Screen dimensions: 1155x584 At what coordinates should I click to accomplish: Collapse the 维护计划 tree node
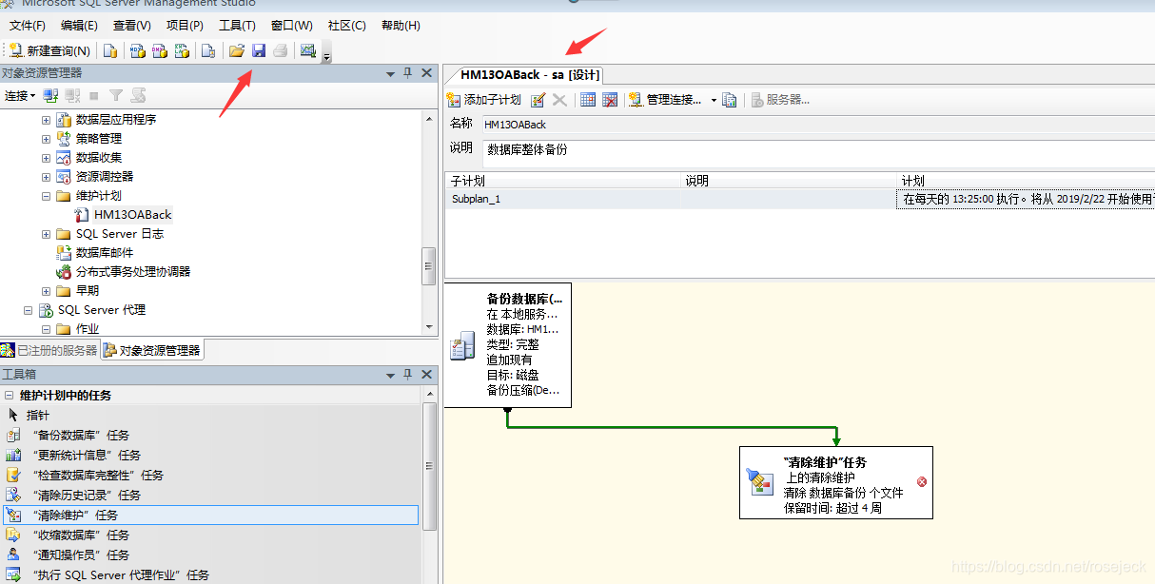click(46, 196)
